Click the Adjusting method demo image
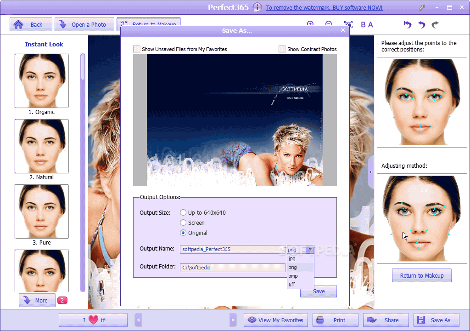Image resolution: width=470 pixels, height=331 pixels. click(422, 218)
